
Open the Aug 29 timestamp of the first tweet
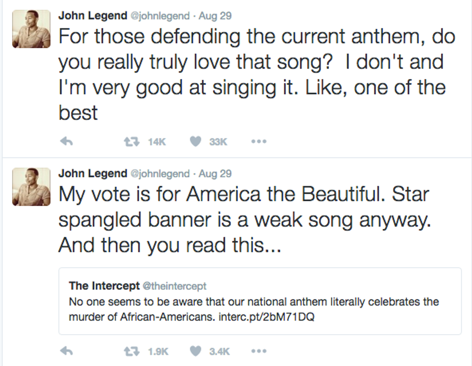(215, 15)
